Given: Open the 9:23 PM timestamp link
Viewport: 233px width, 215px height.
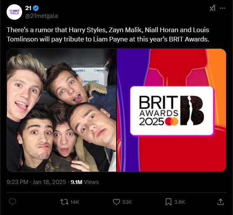Looking at the screenshot, I should coord(19,182).
